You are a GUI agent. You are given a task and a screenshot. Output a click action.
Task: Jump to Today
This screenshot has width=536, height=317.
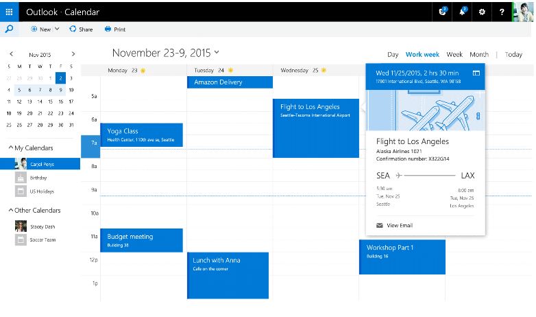click(513, 54)
